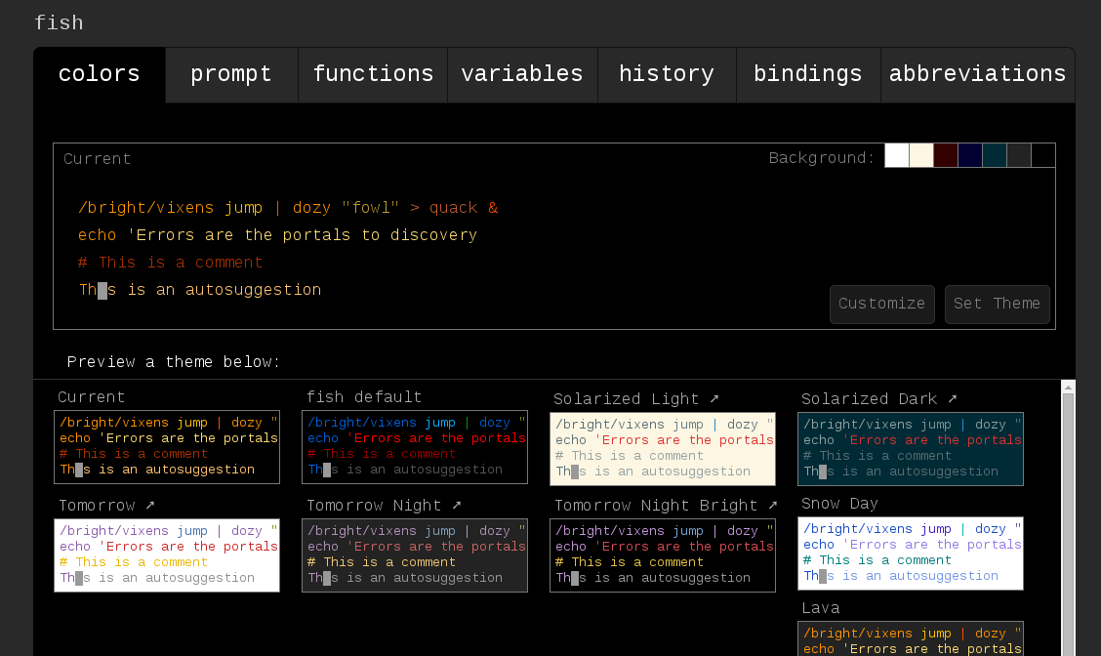View the history tab
This screenshot has height=656, width=1101.
(x=667, y=74)
